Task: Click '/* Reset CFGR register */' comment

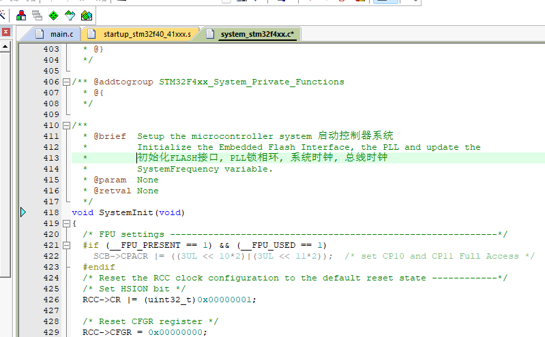Action: tap(151, 321)
